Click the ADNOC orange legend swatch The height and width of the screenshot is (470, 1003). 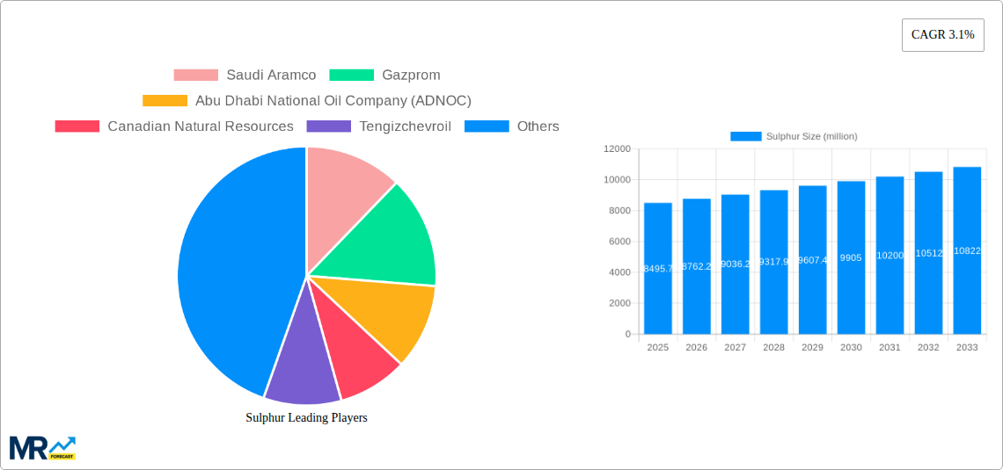pos(165,101)
